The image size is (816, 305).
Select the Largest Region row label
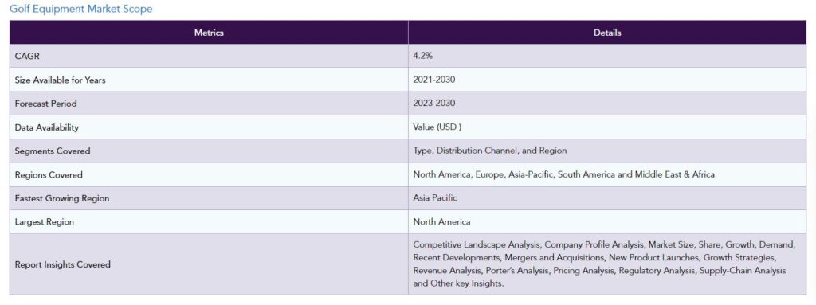pyautogui.click(x=45, y=221)
